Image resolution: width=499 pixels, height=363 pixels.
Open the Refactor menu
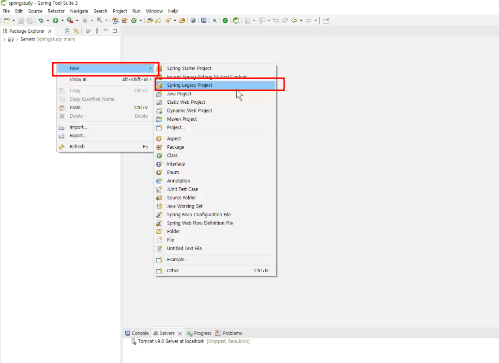(56, 11)
